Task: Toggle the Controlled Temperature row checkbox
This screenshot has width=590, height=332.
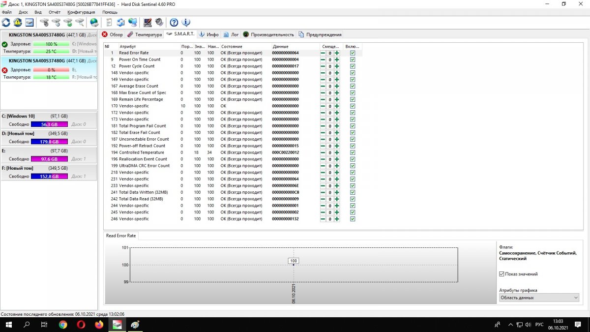Action: coord(353,152)
